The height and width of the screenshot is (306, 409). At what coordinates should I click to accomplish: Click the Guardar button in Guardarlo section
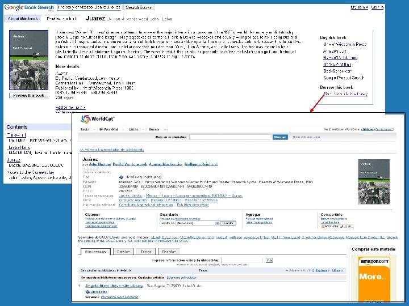pyautogui.click(x=228, y=223)
